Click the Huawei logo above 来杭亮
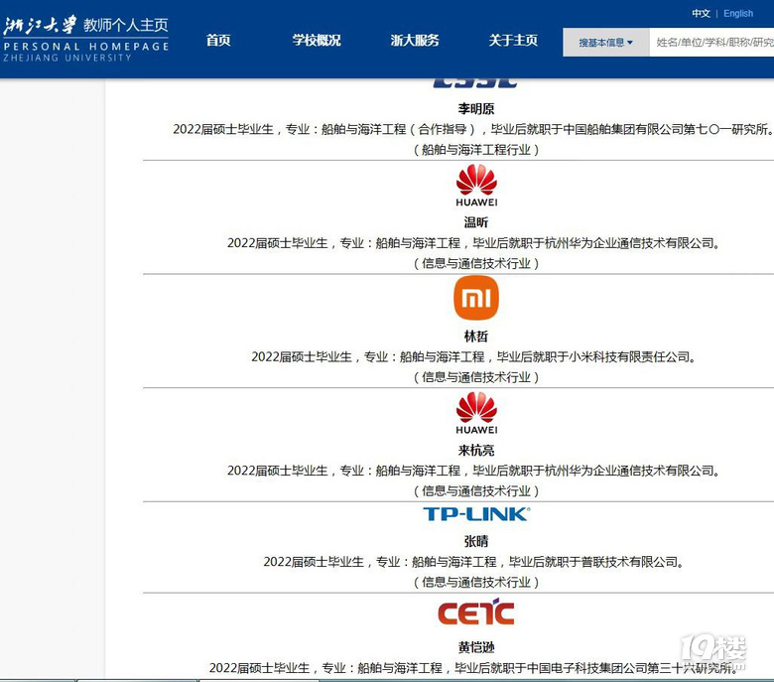 476,413
